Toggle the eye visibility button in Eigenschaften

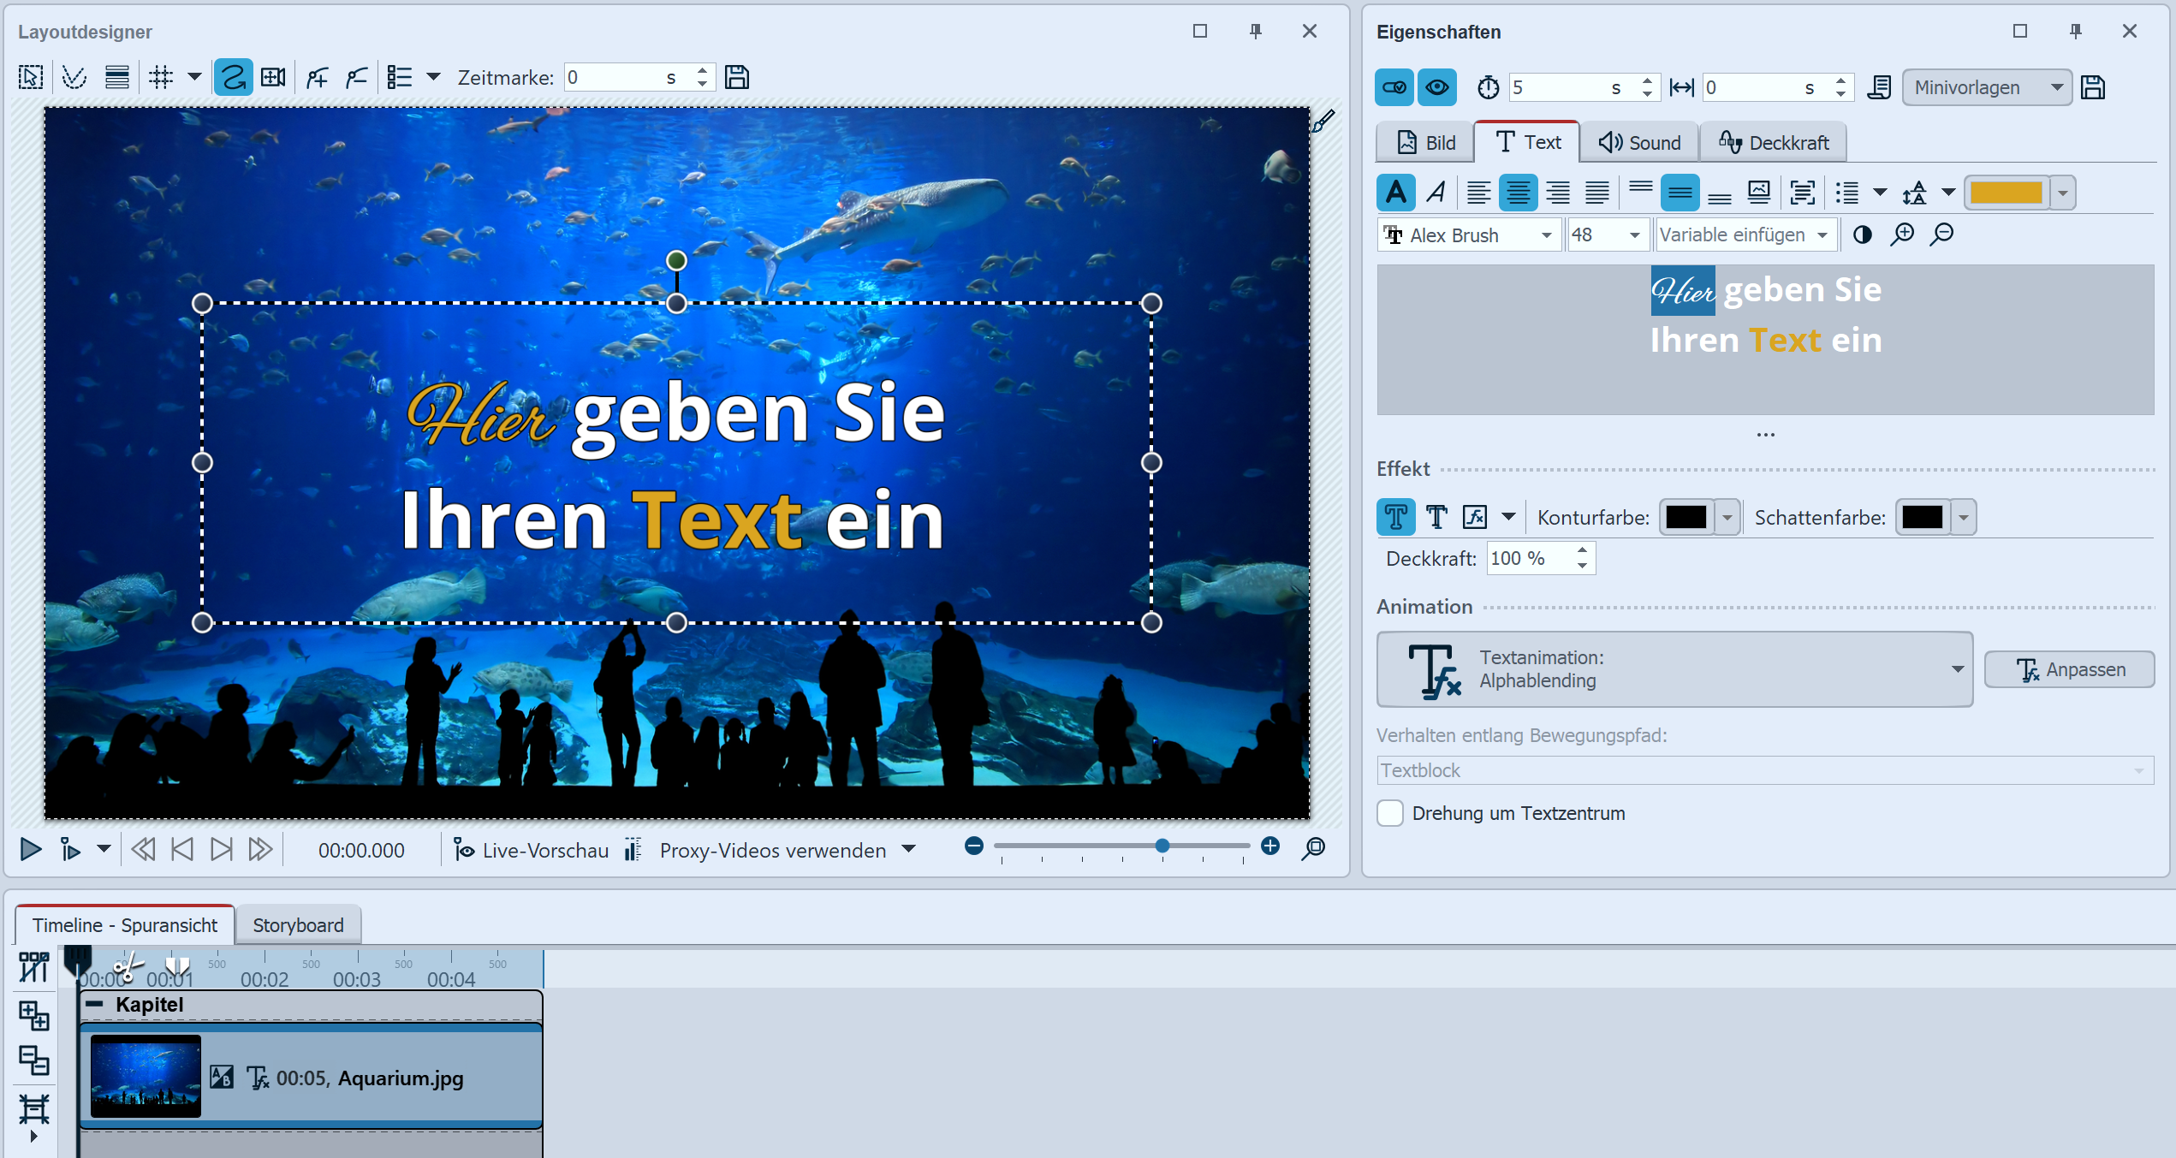point(1436,87)
